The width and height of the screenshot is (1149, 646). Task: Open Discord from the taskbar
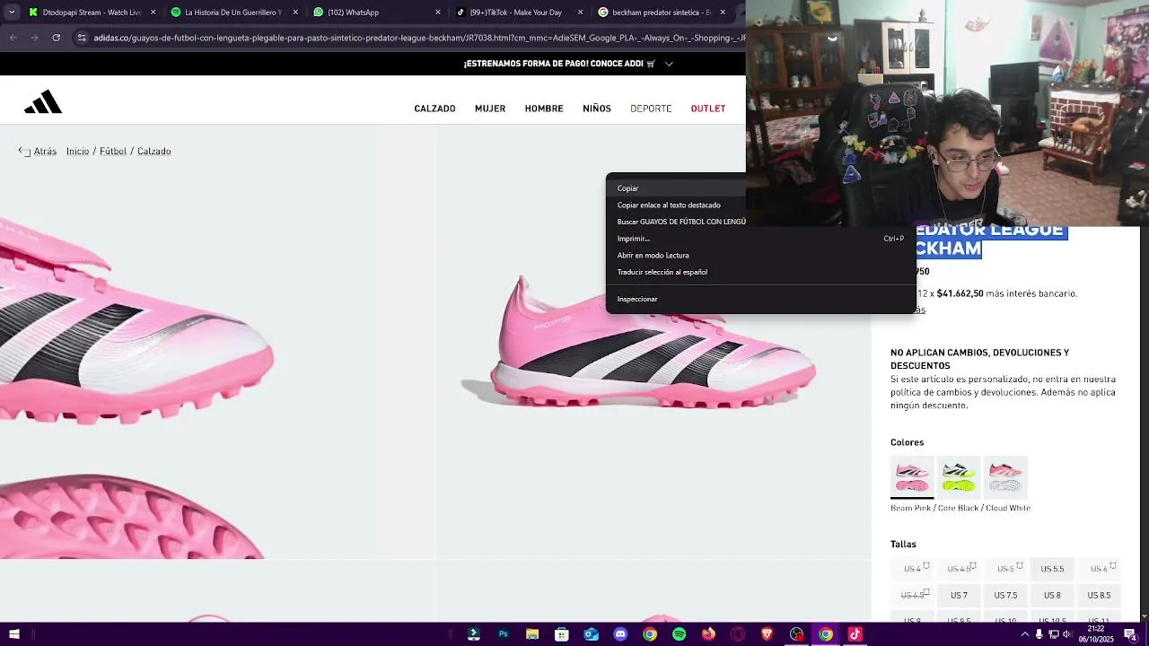pyautogui.click(x=620, y=634)
